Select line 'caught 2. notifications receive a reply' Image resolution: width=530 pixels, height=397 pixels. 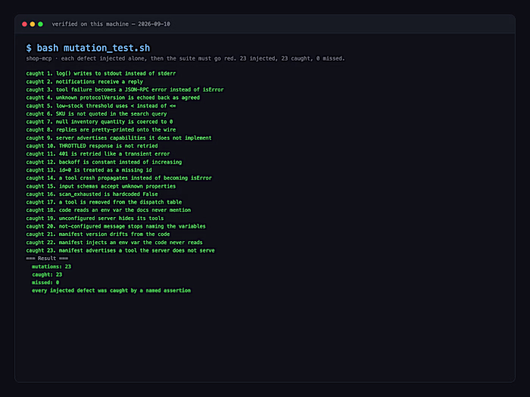pos(85,82)
